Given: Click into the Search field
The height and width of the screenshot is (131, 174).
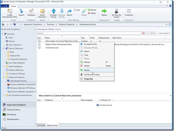Looking at the screenshot, I should [89, 33].
